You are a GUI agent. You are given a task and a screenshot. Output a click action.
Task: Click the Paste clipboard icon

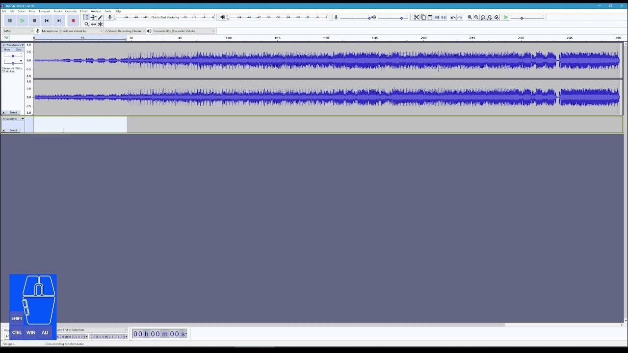coord(430,17)
